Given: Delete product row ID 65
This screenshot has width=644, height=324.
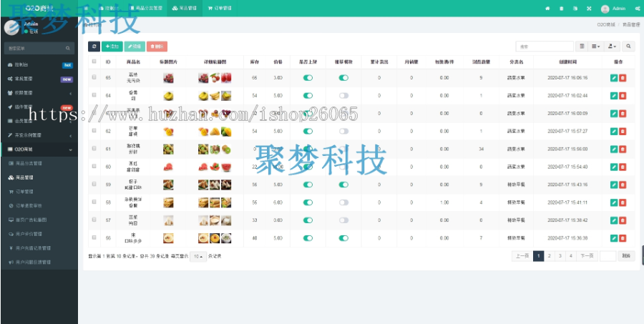Looking at the screenshot, I should click(x=623, y=78).
